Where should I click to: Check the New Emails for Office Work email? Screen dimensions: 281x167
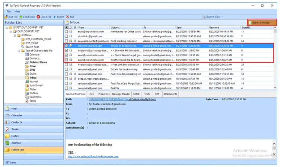click(x=67, y=32)
